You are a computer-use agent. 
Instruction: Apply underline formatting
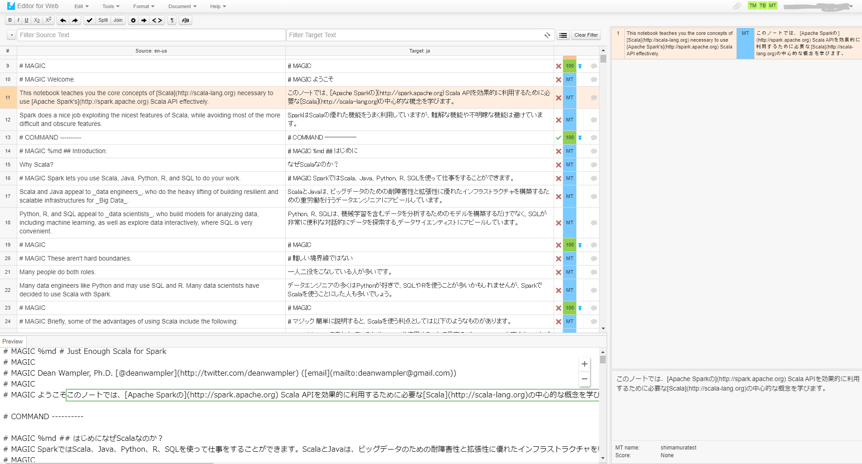tap(26, 20)
